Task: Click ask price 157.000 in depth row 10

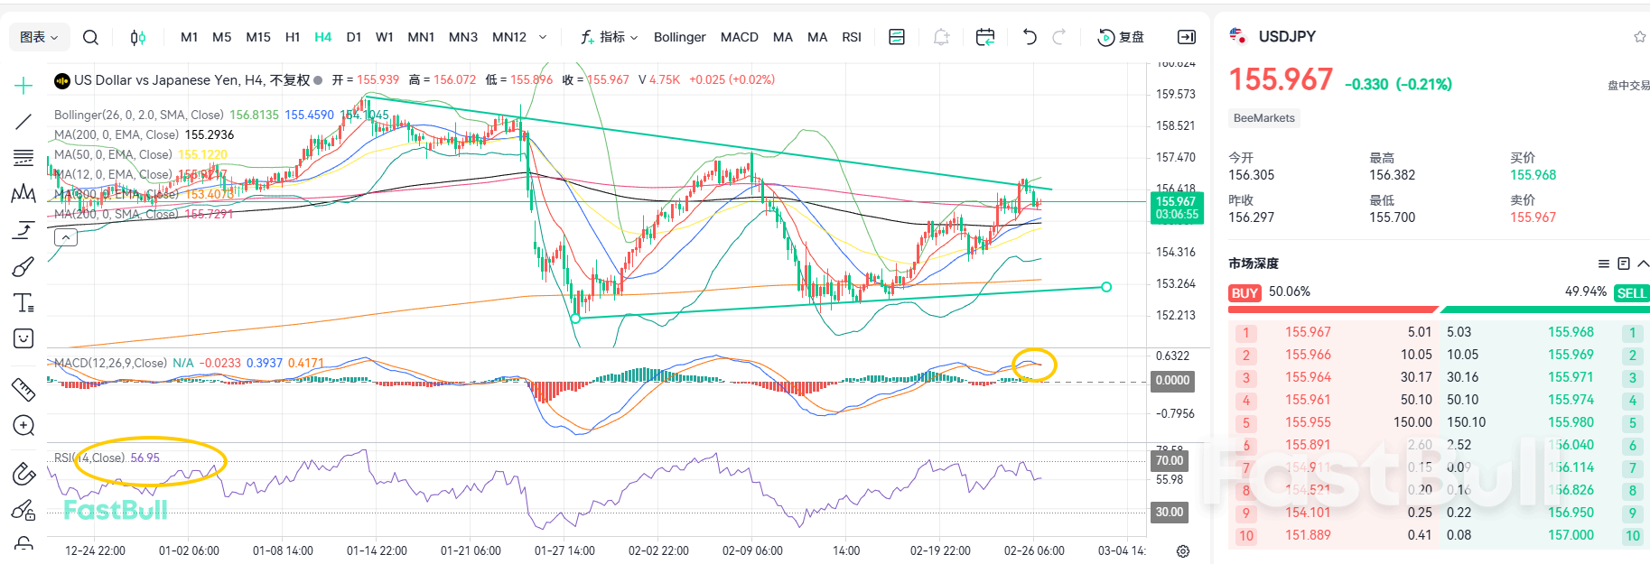Action: [x=1571, y=535]
